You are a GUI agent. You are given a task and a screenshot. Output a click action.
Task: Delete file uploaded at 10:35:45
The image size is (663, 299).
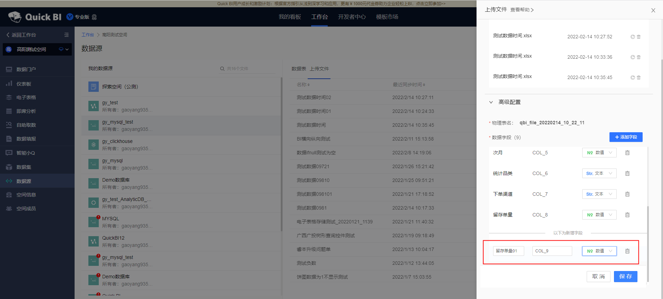point(639,77)
